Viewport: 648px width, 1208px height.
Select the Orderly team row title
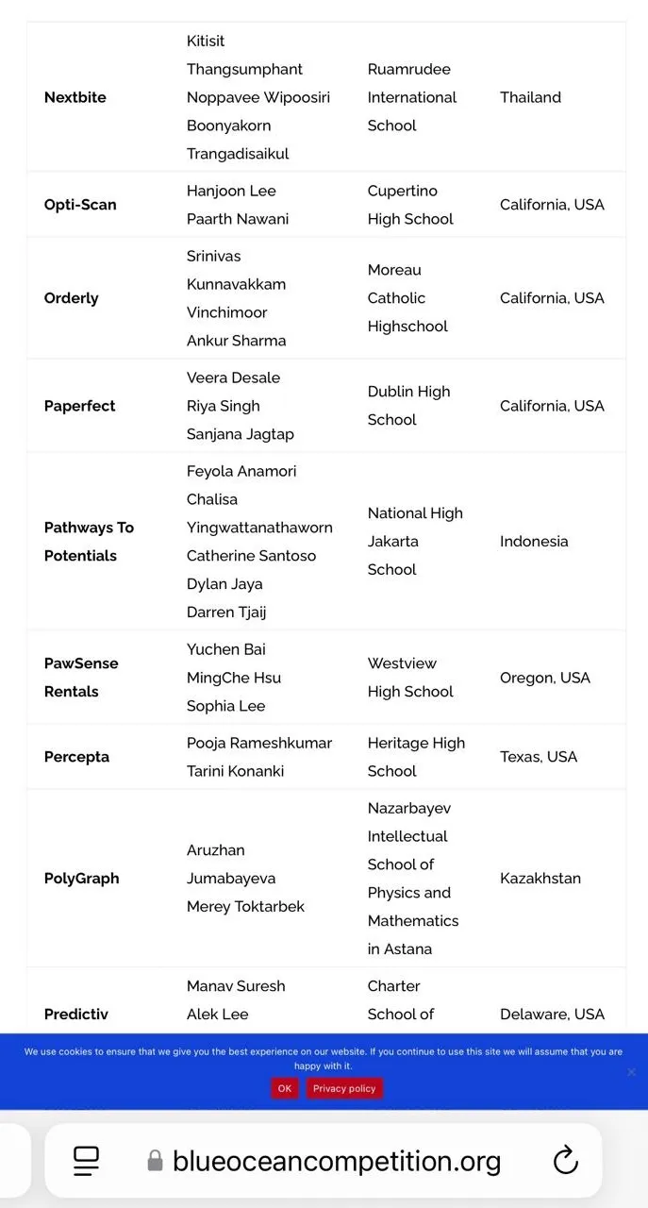tap(72, 298)
